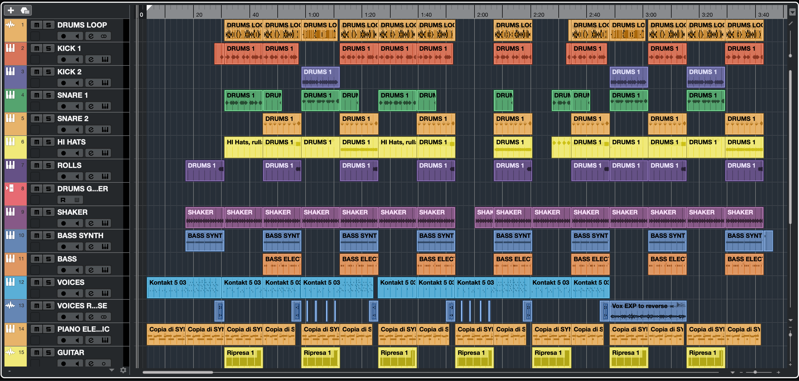Click the group R button on DRUMS G...ER track
Viewport: 799px width, 381px height.
pos(63,200)
